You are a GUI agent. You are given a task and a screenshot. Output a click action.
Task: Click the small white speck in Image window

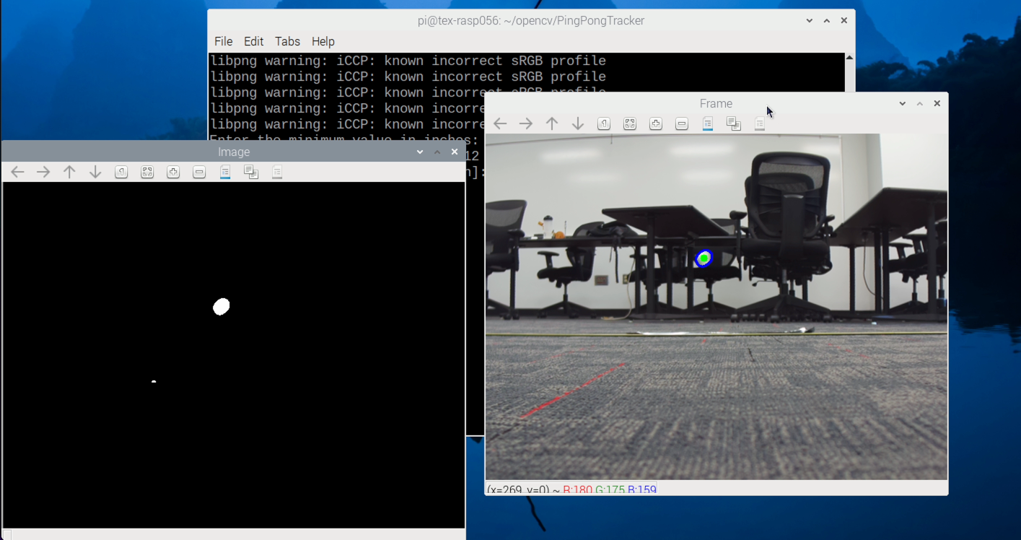(x=154, y=381)
